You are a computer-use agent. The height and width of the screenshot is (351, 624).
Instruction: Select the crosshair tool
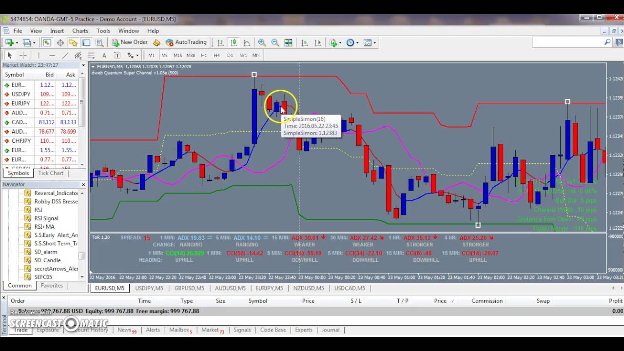(x=22, y=55)
